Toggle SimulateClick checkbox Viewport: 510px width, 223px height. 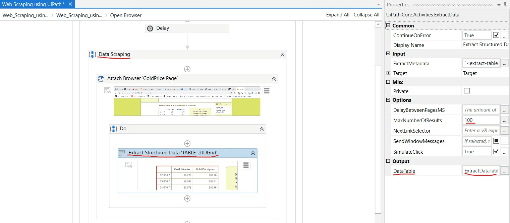(x=496, y=152)
